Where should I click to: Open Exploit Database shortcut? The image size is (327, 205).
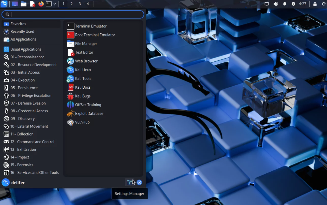[89, 114]
